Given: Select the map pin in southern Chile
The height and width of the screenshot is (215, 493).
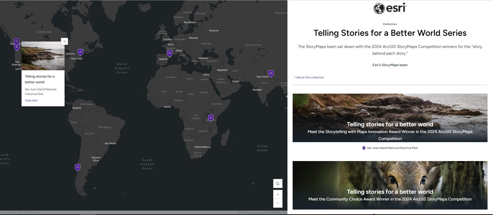Looking at the screenshot, I should click(78, 167).
